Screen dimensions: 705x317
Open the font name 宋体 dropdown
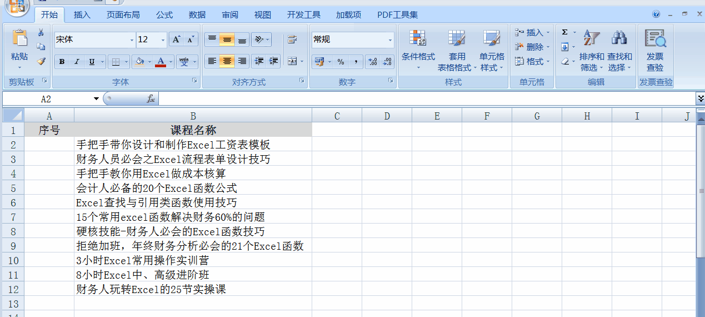tap(132, 40)
